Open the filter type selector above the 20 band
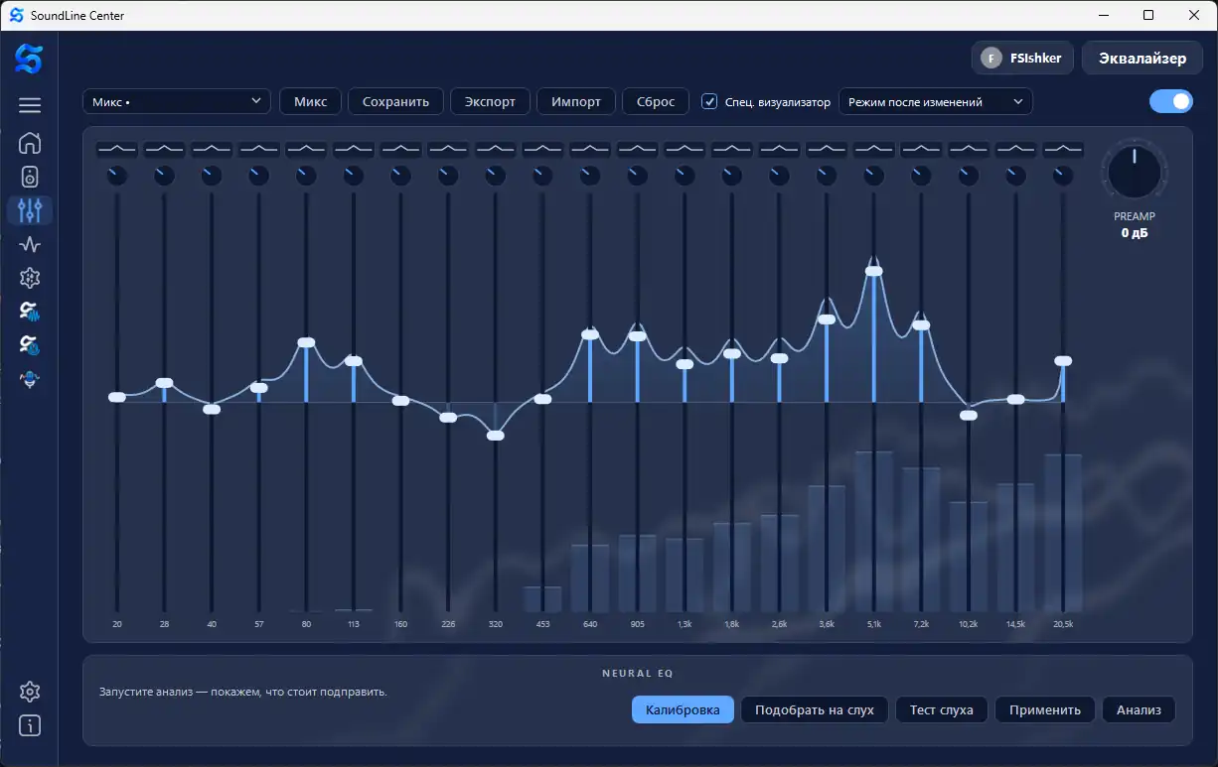 click(117, 149)
